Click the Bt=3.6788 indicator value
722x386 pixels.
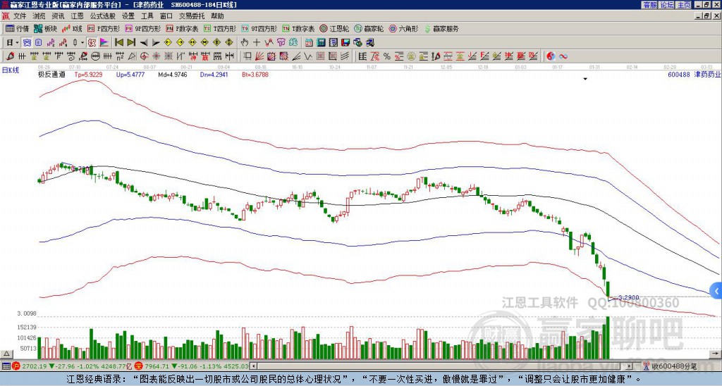point(255,74)
